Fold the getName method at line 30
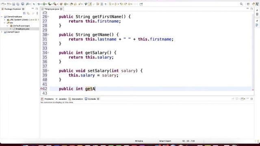 (48, 34)
